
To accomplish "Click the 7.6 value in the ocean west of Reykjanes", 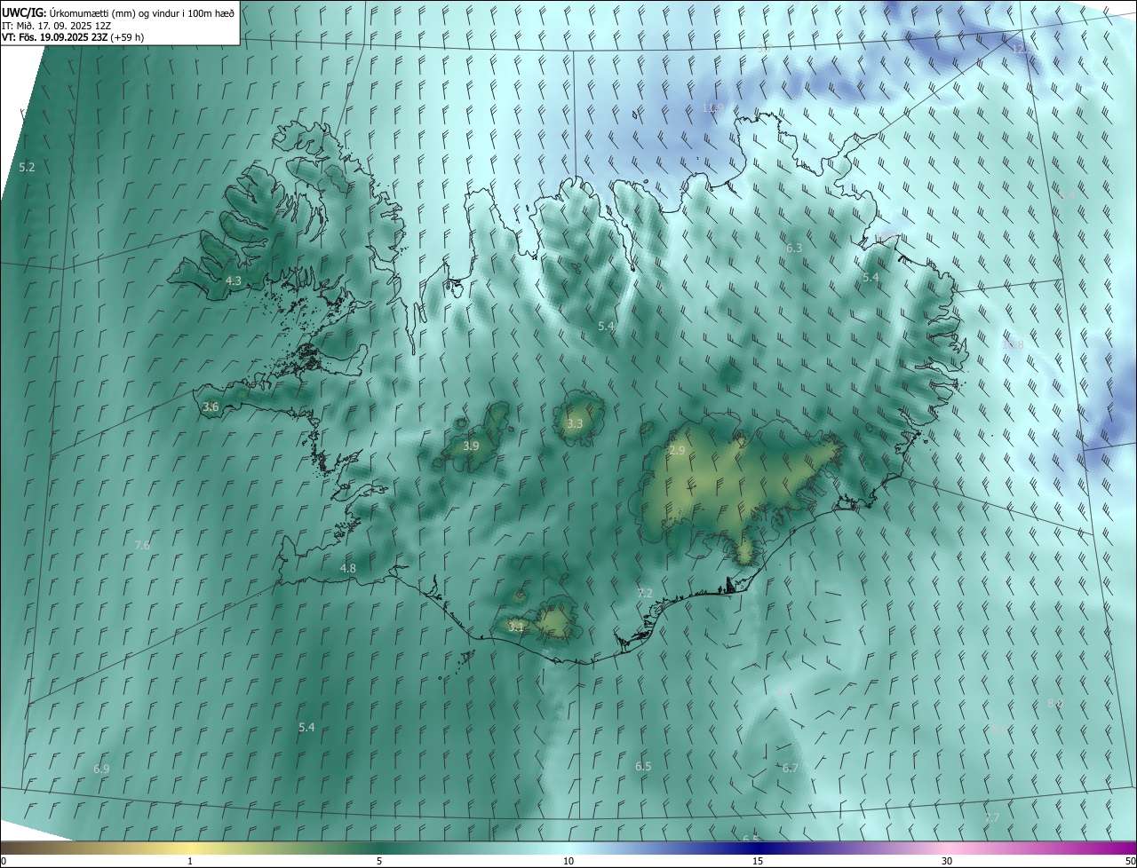I will point(142,545).
